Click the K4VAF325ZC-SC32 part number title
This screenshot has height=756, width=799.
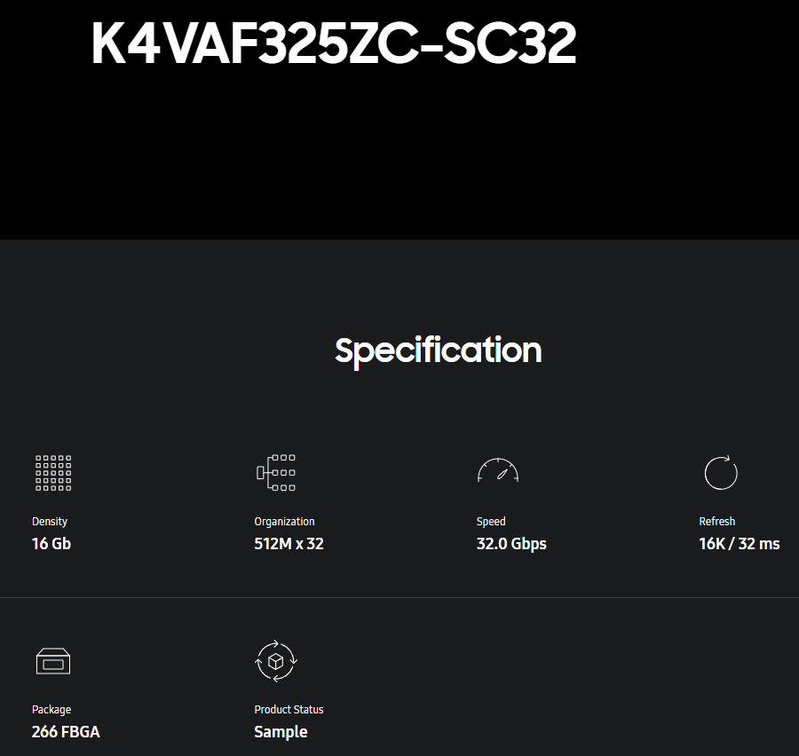[334, 43]
